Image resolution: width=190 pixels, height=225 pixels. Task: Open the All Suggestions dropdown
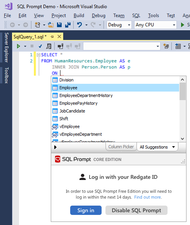coord(157,147)
